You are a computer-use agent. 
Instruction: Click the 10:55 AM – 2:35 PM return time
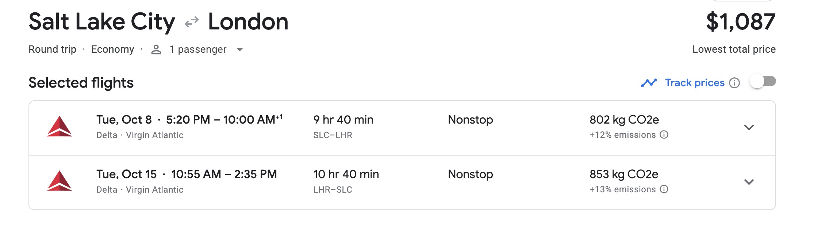[224, 174]
